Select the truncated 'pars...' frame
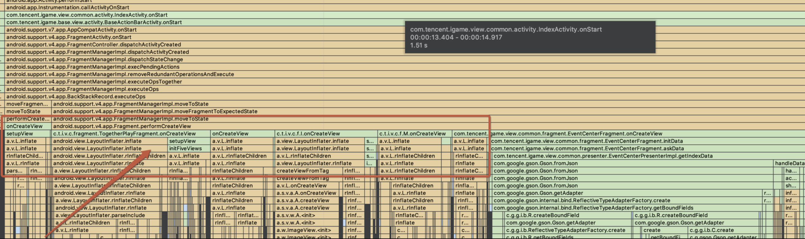Image resolution: width=805 pixels, height=239 pixels. 16,171
